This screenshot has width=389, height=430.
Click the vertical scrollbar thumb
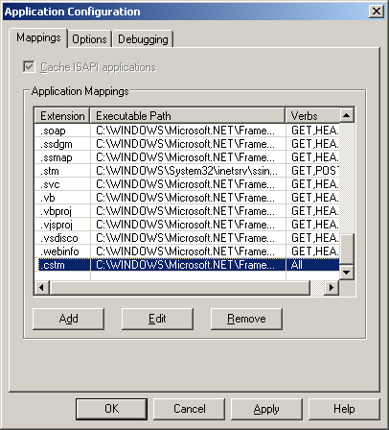click(x=347, y=250)
